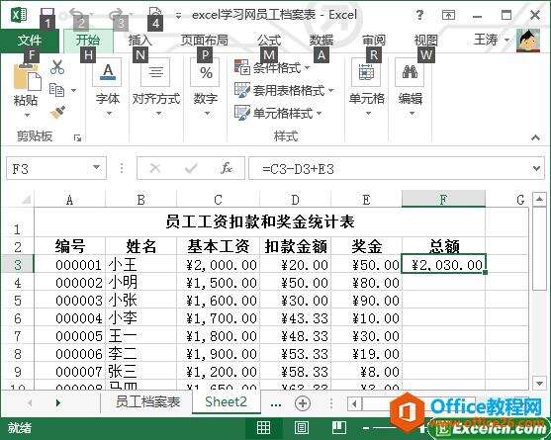Switch to Page Layout view in status bar
Image resolution: width=551 pixels, height=440 pixels.
coord(301,428)
